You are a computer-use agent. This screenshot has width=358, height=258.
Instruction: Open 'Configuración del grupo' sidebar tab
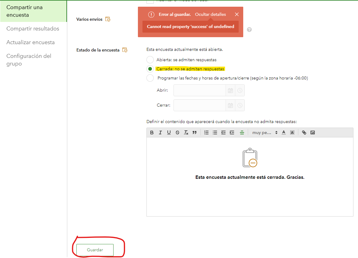(x=29, y=60)
